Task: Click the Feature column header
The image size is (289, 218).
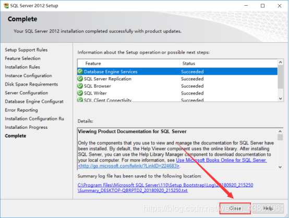Action: (x=131, y=64)
